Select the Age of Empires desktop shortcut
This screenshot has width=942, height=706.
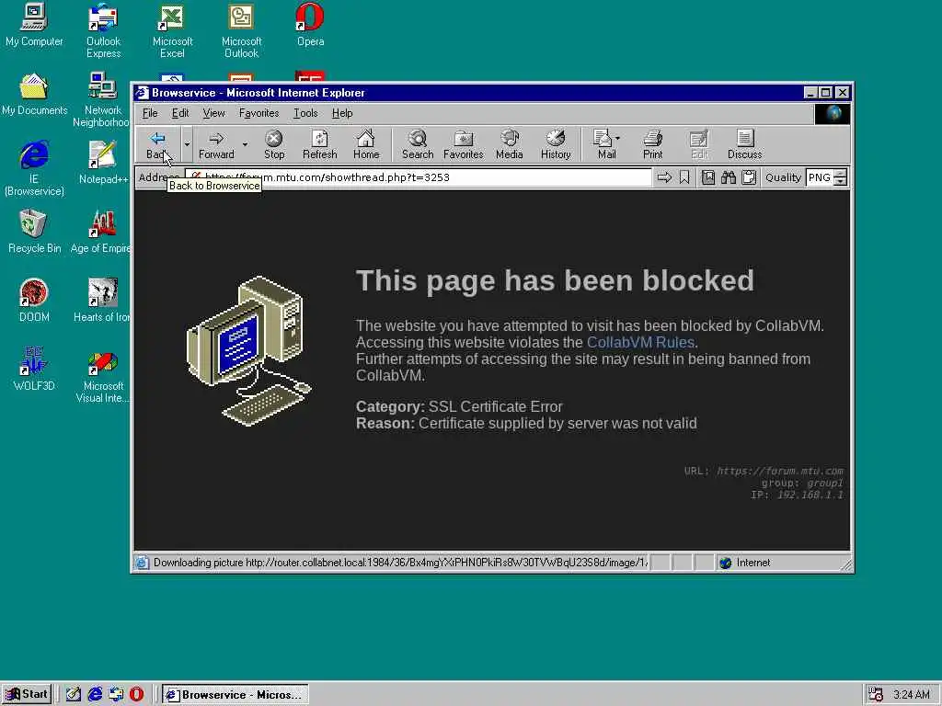pyautogui.click(x=100, y=232)
